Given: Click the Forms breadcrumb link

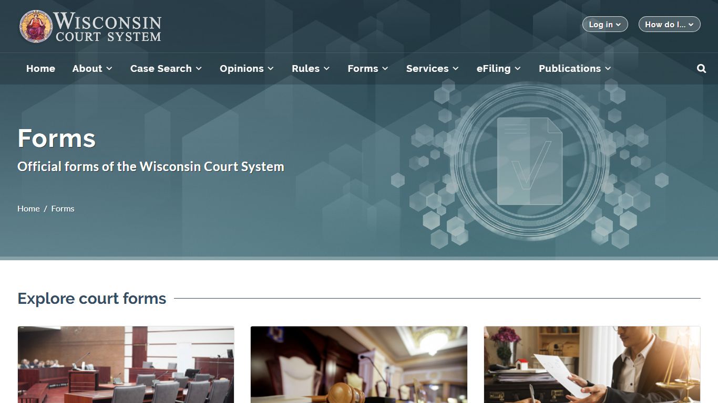Looking at the screenshot, I should tap(63, 209).
